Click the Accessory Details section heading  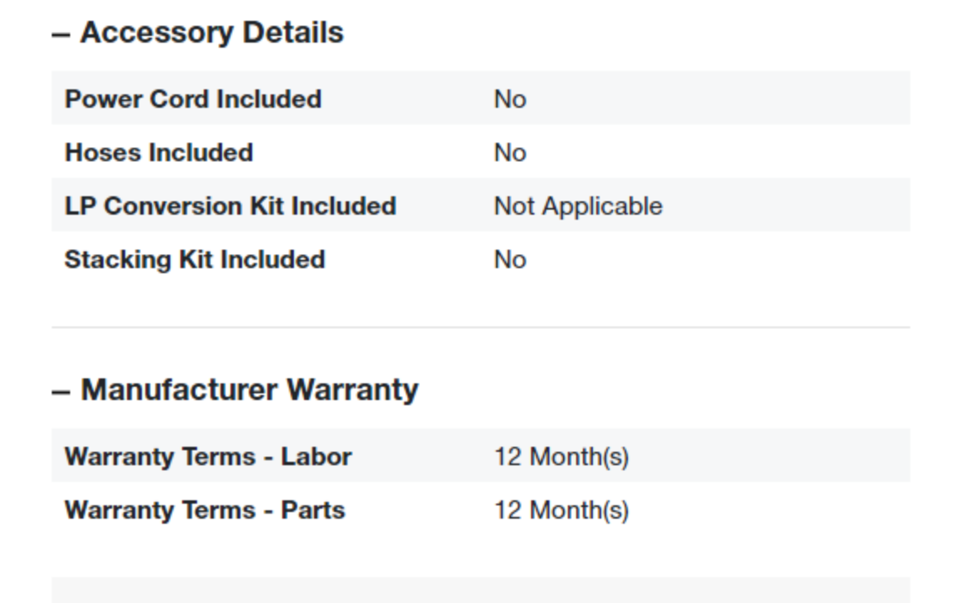coord(211,33)
